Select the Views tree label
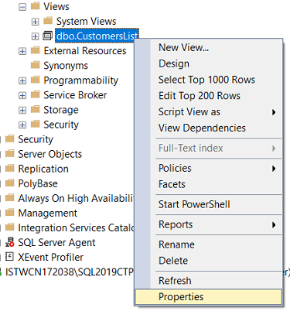This screenshot has width=290, height=311. (56, 7)
